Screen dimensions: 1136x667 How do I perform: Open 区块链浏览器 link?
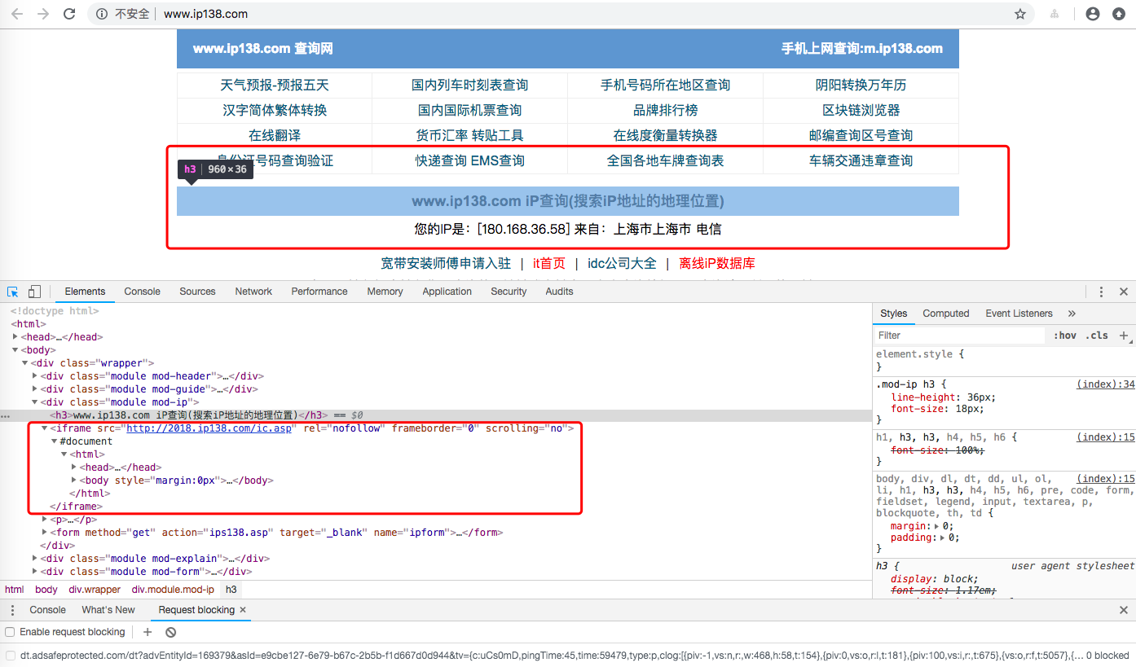pyautogui.click(x=861, y=110)
